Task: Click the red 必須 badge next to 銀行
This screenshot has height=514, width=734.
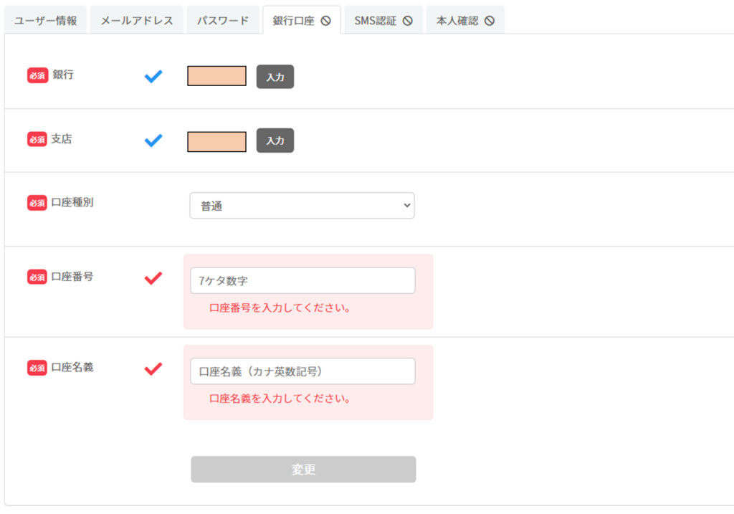Action: (37, 75)
